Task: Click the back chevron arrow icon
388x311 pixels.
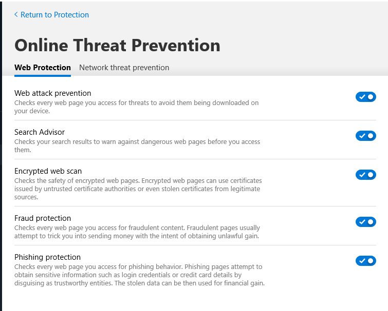Action: point(16,15)
